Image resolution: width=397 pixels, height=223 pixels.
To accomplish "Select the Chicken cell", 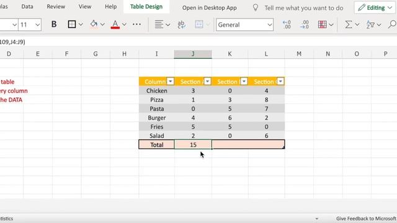I will [157, 91].
